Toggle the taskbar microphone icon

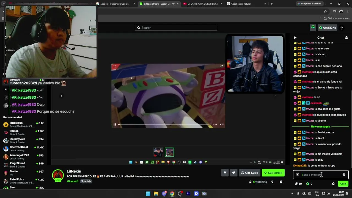click(298, 194)
